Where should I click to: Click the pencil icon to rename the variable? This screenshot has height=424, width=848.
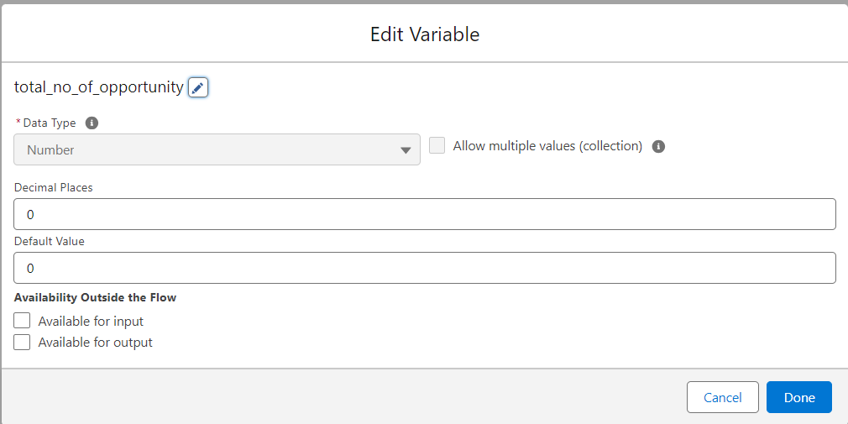197,87
